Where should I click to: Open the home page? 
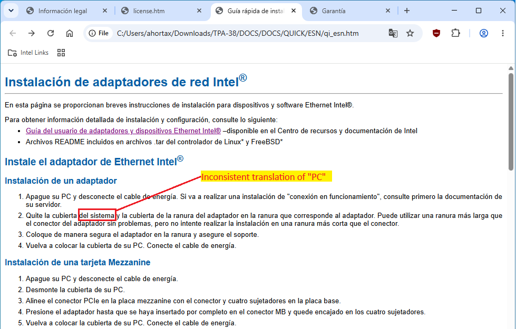pos(70,33)
